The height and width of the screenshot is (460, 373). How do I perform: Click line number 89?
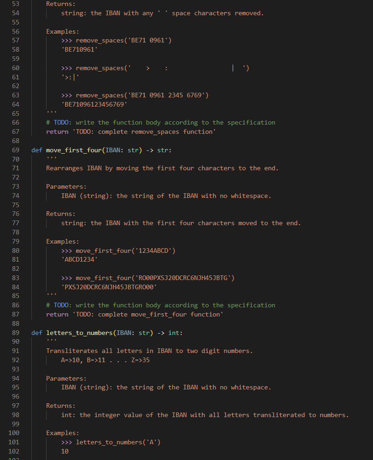pos(16,333)
